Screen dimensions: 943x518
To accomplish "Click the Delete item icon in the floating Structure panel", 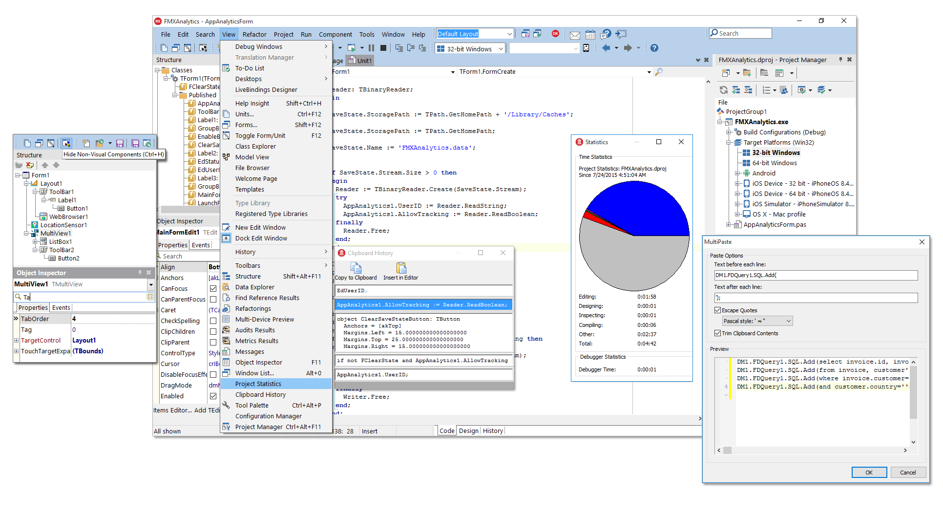I will coord(30,165).
